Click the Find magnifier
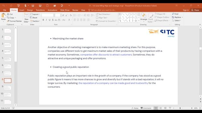Viewport: 202px width, 113px height. coord(173,14)
